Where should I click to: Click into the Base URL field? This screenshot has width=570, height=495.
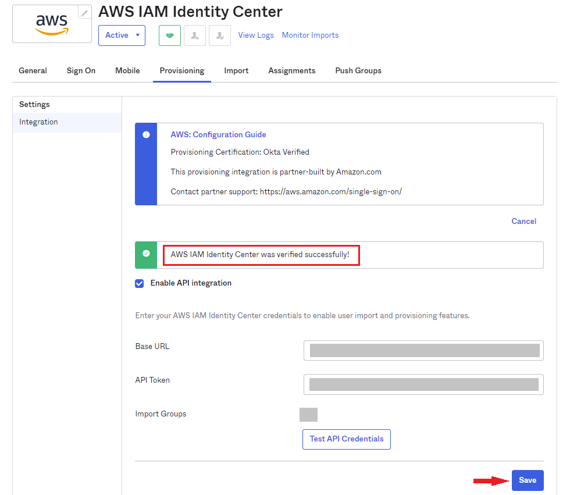(x=423, y=350)
